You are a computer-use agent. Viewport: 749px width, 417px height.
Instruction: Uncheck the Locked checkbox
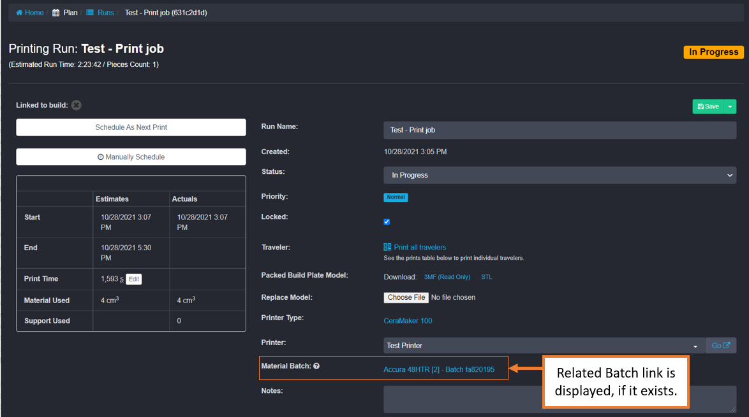click(x=387, y=222)
